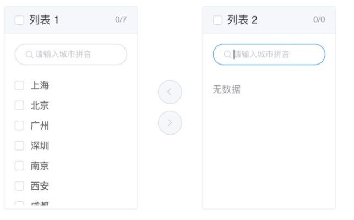Click the search icon in list 1

click(29, 55)
